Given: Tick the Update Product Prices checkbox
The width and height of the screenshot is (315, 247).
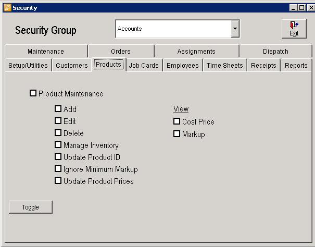Looking at the screenshot, I should point(58,181).
